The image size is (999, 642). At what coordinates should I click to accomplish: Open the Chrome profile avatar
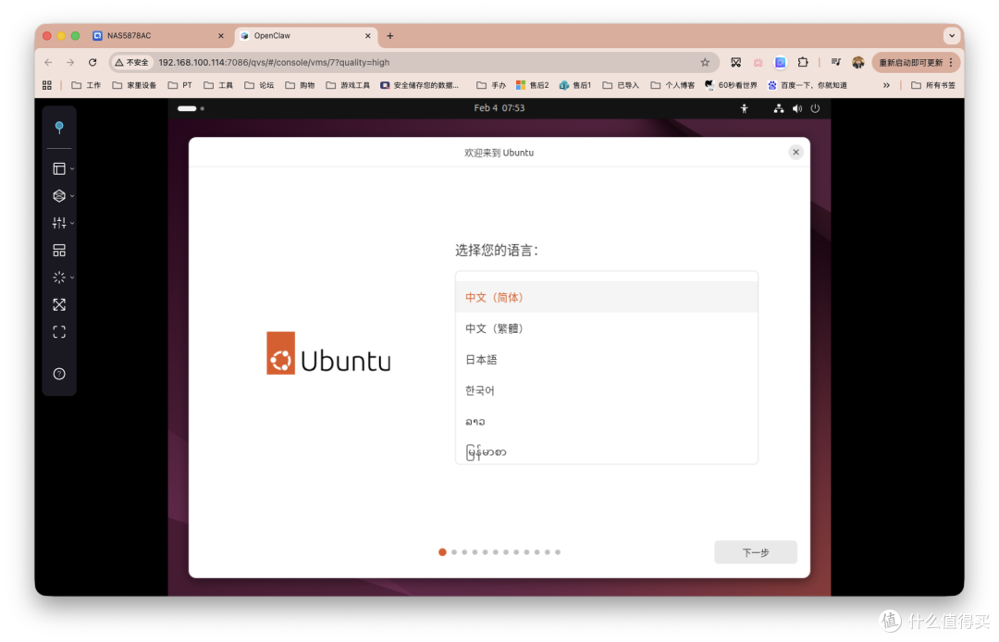[858, 62]
